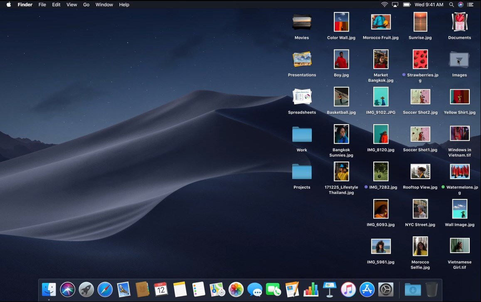This screenshot has height=302, width=481.
Task: Select Sunrise.jpg thumbnail
Action: point(420,22)
